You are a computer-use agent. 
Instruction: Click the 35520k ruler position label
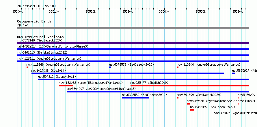pyautogui.click(x=91, y=12)
